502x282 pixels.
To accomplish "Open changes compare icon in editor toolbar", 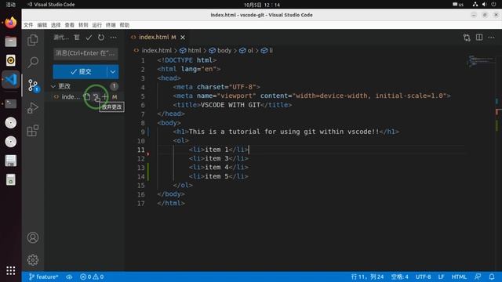I will pyautogui.click(x=467, y=38).
